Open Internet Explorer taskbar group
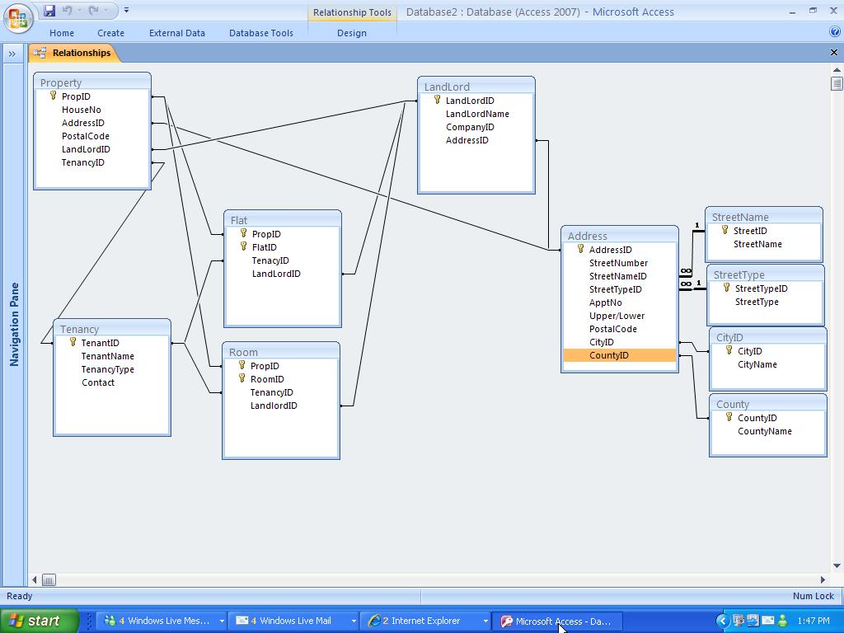The image size is (844, 633). point(426,621)
